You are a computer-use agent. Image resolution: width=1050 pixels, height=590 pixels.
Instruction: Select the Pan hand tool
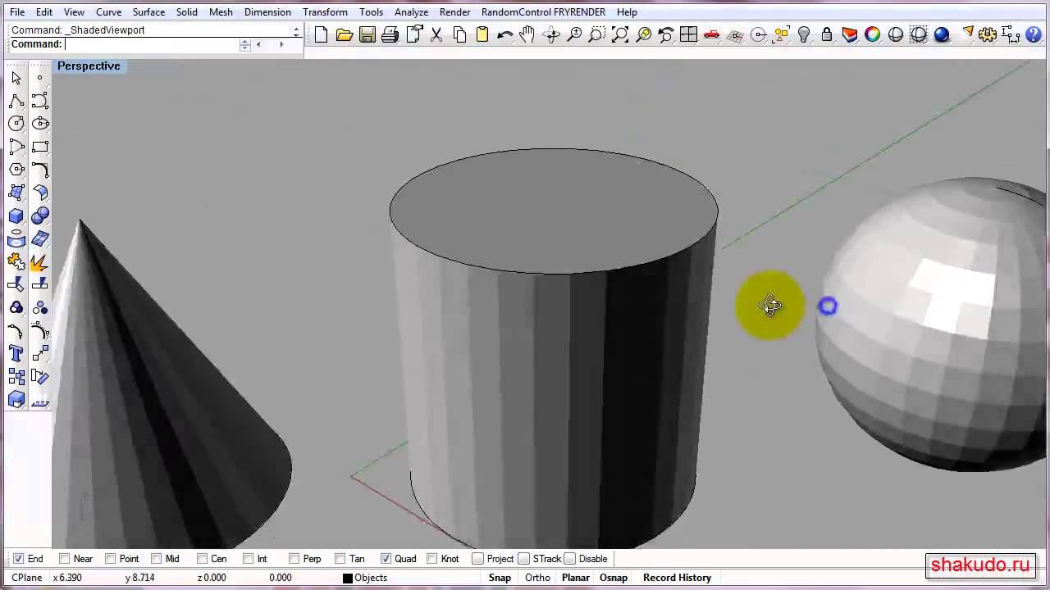pyautogui.click(x=527, y=34)
